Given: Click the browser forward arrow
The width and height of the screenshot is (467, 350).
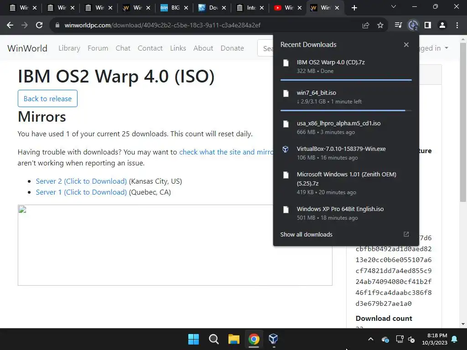Looking at the screenshot, I should pos(25,26).
